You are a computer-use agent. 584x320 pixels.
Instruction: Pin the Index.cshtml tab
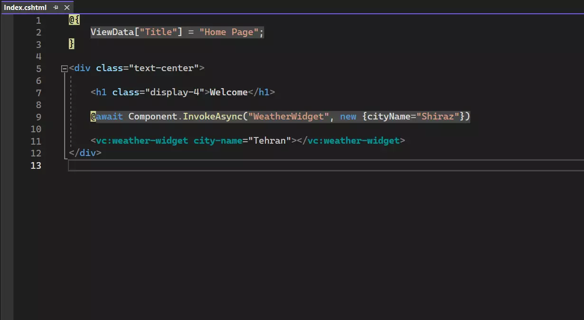pyautogui.click(x=56, y=8)
